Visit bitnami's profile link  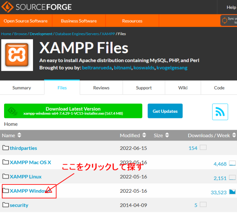point(123,68)
